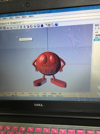100x134 pixels.
Task: Toggle 正交 mode in status bar
Action: [x=38, y=96]
